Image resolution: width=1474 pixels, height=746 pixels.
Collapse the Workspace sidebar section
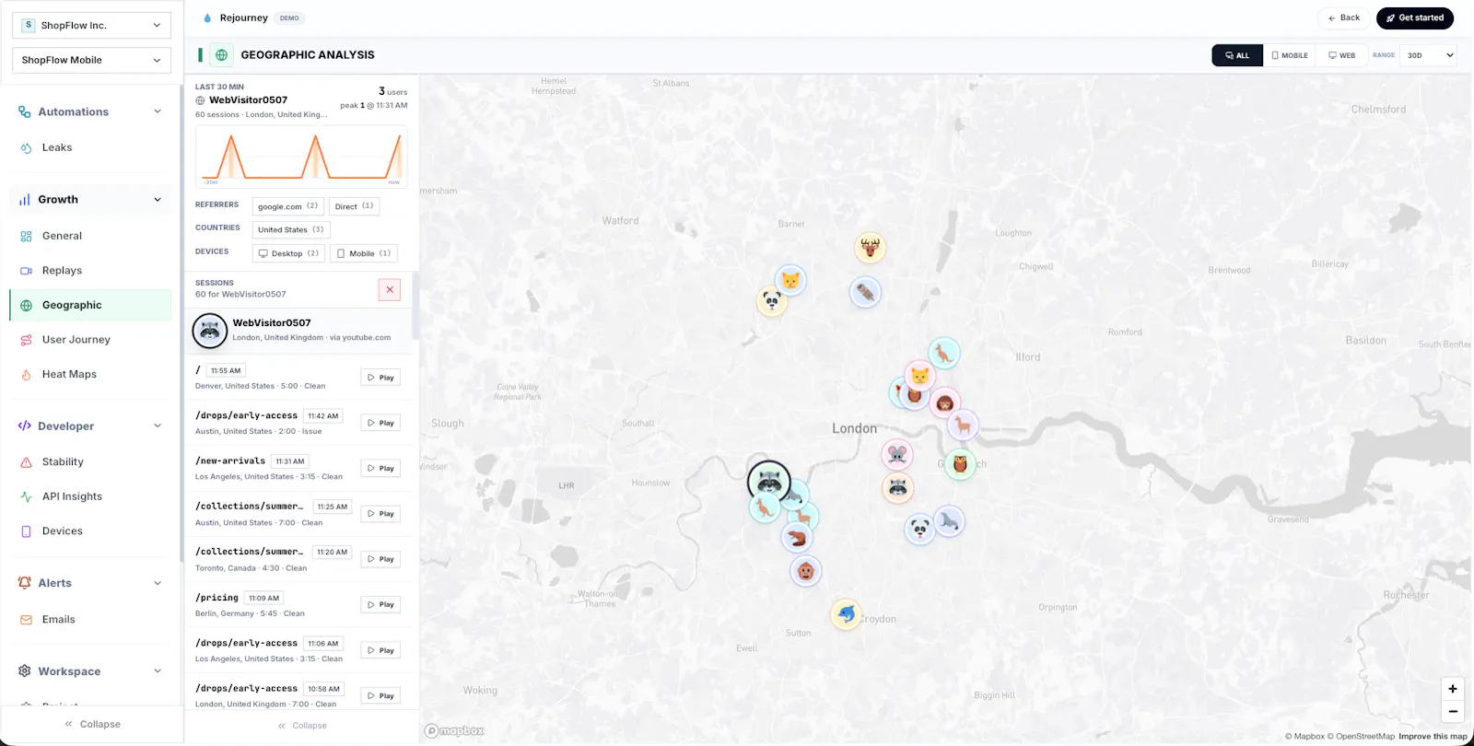pos(158,671)
